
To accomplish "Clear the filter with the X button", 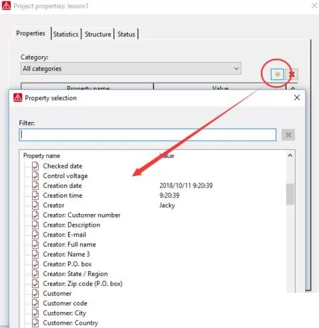I will [288, 135].
